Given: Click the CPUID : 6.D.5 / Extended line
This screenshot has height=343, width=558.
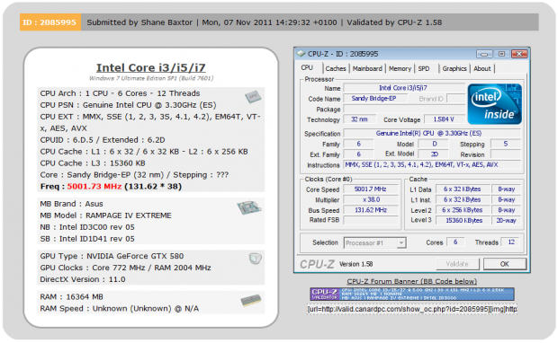Looking at the screenshot, I should [103, 140].
